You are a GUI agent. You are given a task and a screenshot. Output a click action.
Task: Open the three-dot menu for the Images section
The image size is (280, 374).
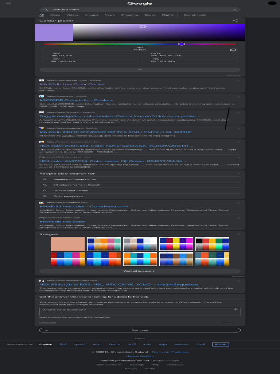[x=239, y=234]
